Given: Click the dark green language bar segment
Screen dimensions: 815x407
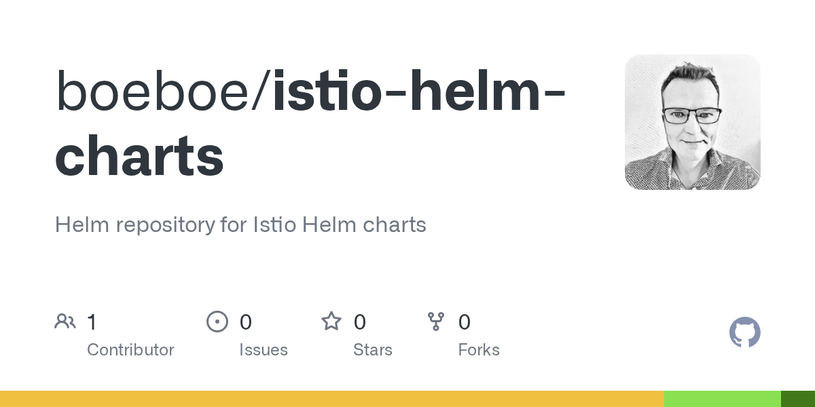Looking at the screenshot, I should click(798, 399).
